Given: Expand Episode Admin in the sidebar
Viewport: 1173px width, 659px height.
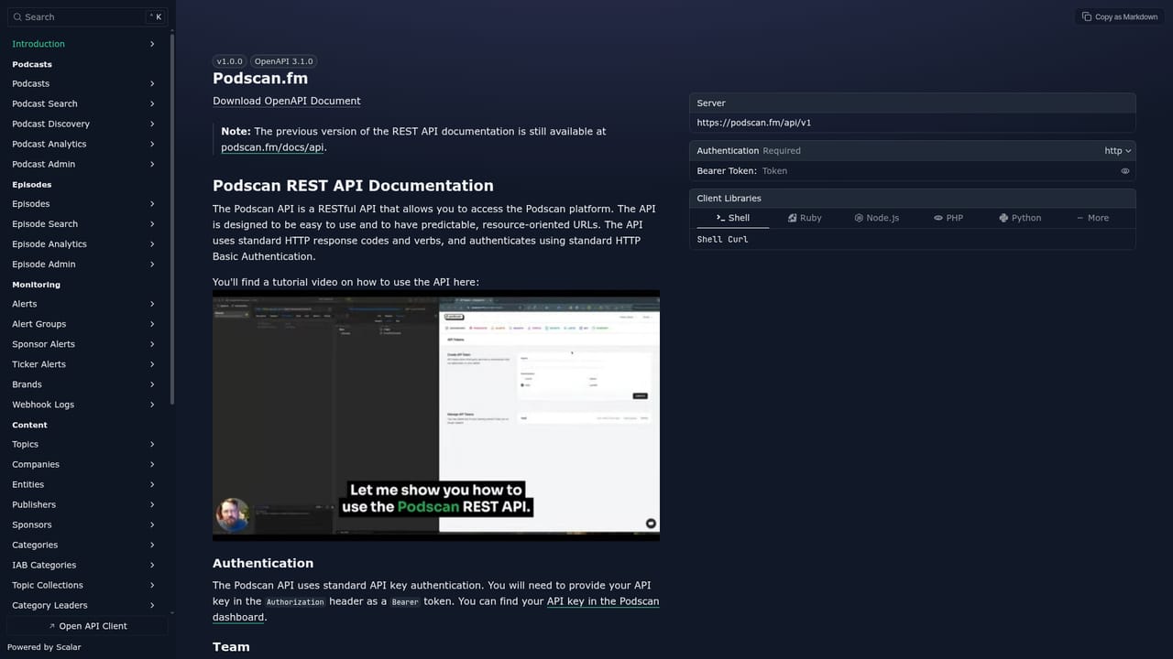Looking at the screenshot, I should [152, 265].
